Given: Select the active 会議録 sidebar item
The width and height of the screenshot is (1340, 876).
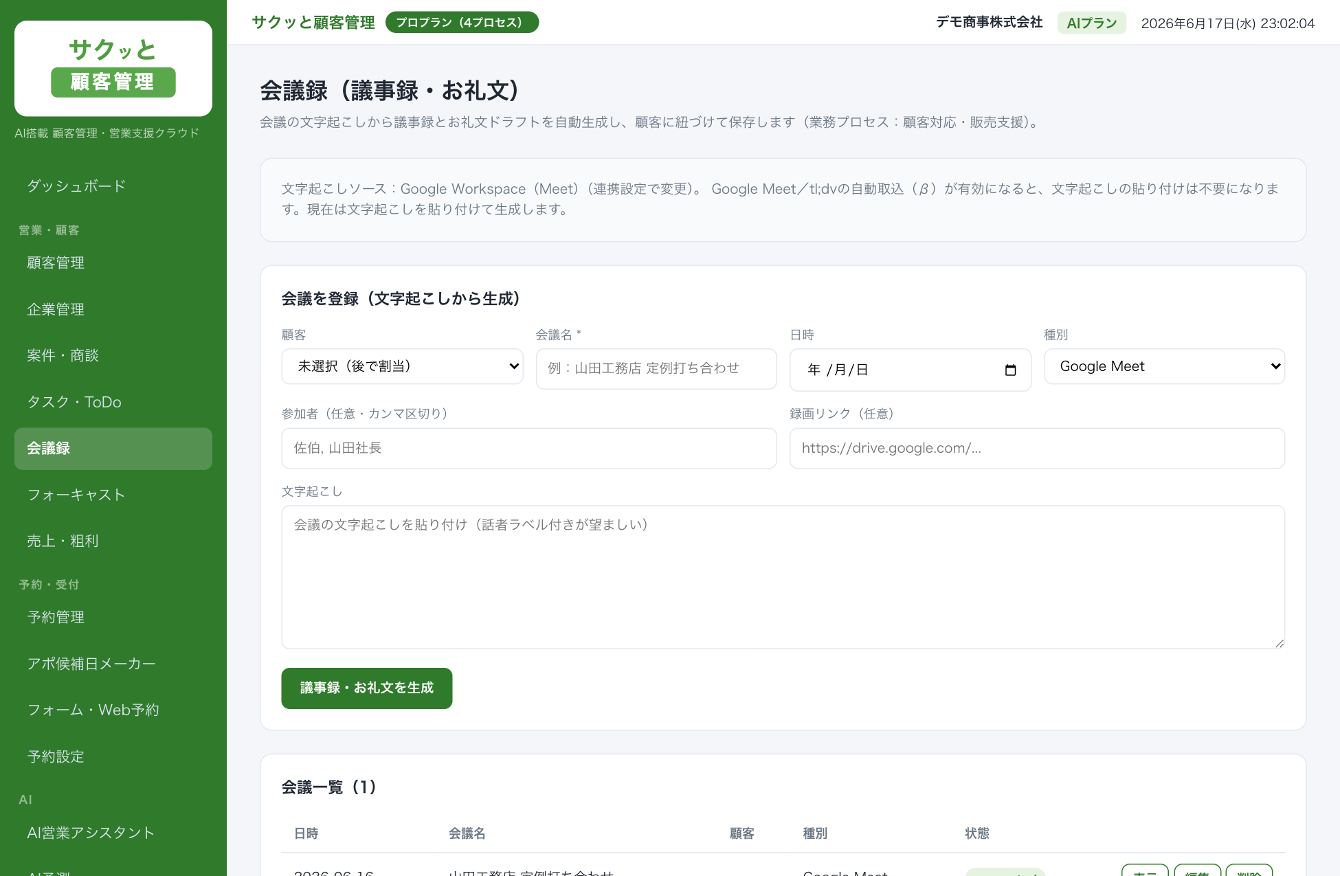Looking at the screenshot, I should (113, 449).
